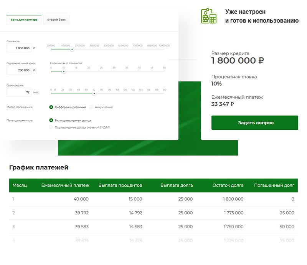Screen dimensions: 307x265
Task: Select month 2 row in payment schedule
Action: [x=153, y=213]
